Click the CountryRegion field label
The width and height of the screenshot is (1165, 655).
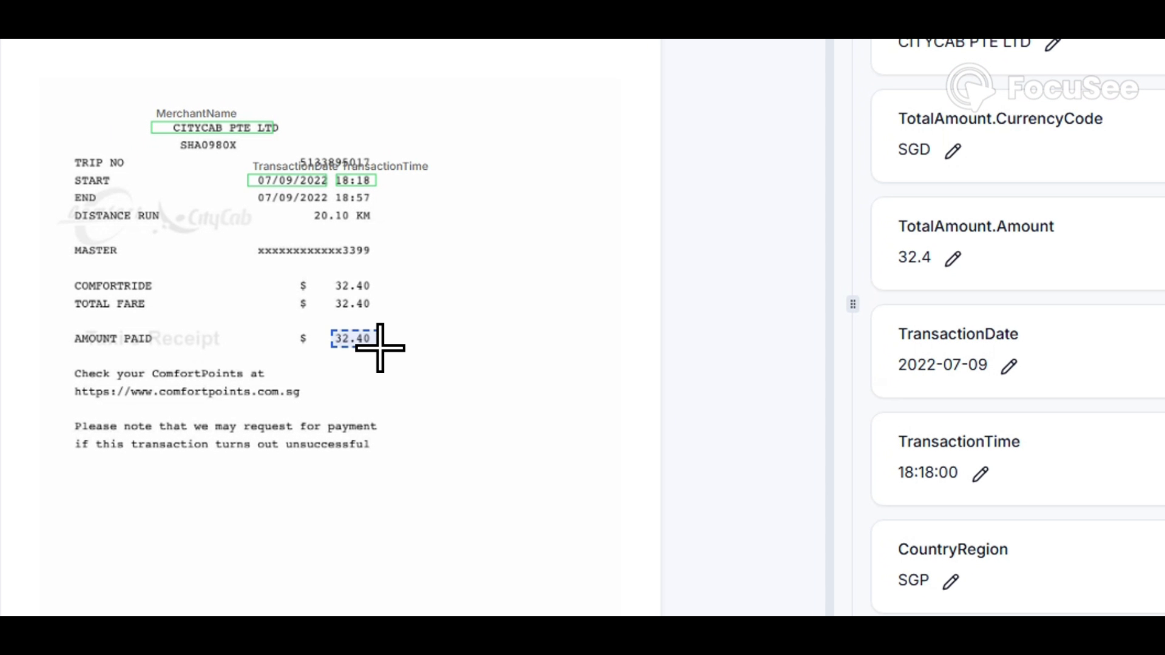[x=953, y=549]
